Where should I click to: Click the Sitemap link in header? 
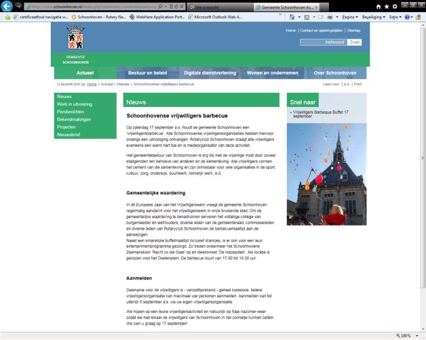pos(353,30)
